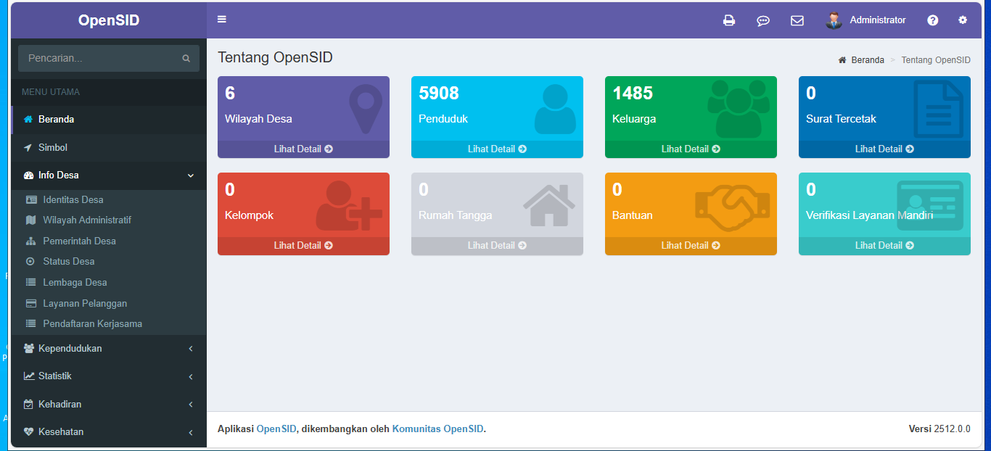Click the home icon in breadcrumb
The image size is (991, 451).
pos(842,60)
